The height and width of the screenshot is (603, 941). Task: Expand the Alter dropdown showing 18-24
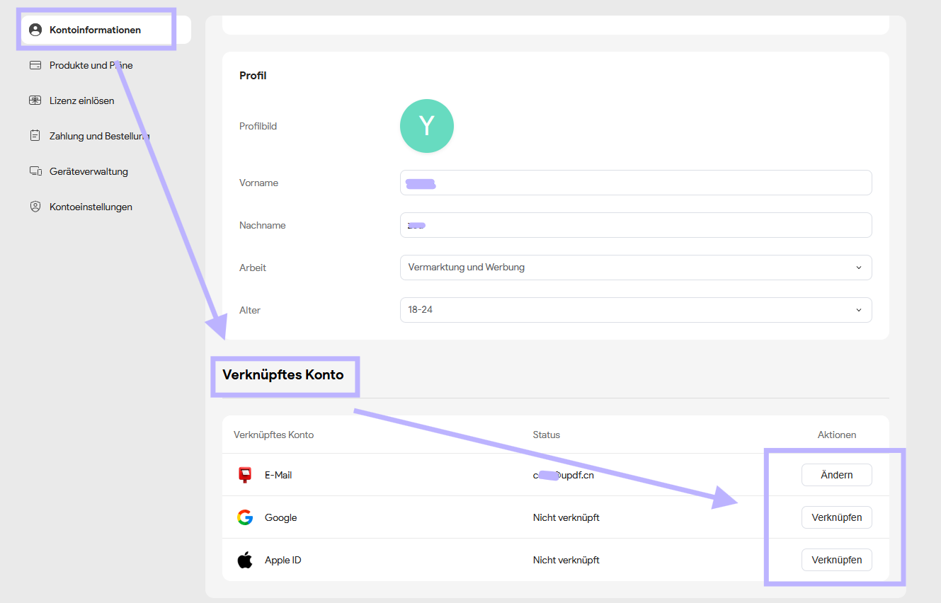[636, 310]
